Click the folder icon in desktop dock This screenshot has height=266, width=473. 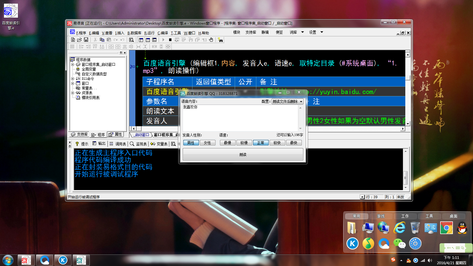[352, 228]
